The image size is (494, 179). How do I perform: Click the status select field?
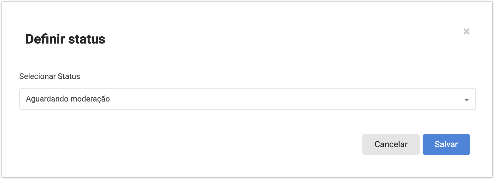pos(247,99)
